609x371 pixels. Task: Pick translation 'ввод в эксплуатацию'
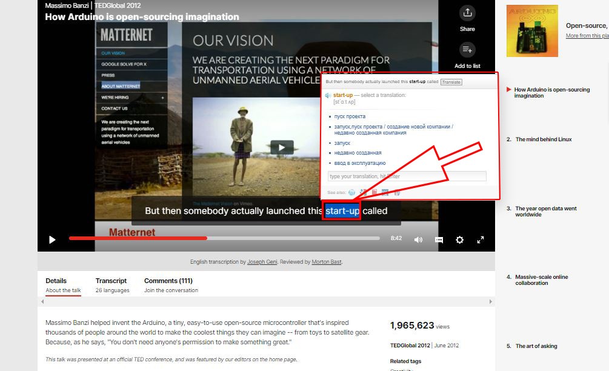360,163
